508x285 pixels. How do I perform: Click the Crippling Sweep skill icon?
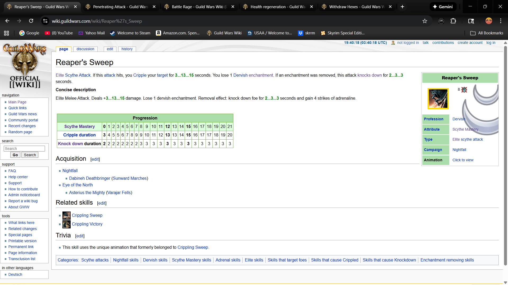(66, 215)
